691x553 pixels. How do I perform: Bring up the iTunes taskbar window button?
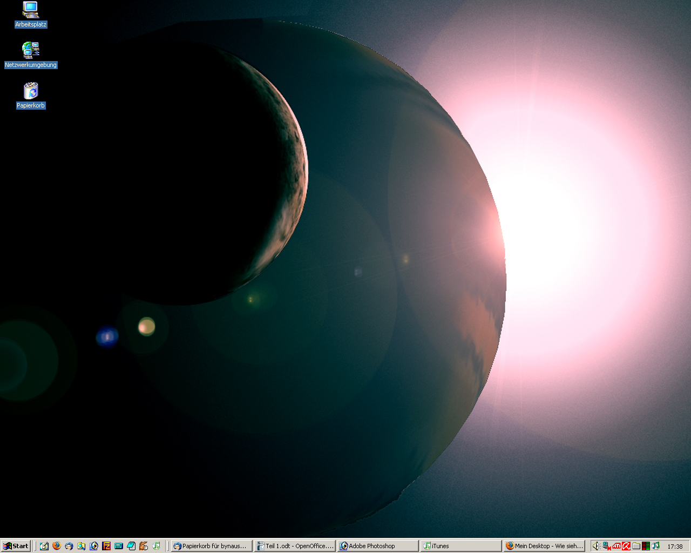pyautogui.click(x=461, y=546)
